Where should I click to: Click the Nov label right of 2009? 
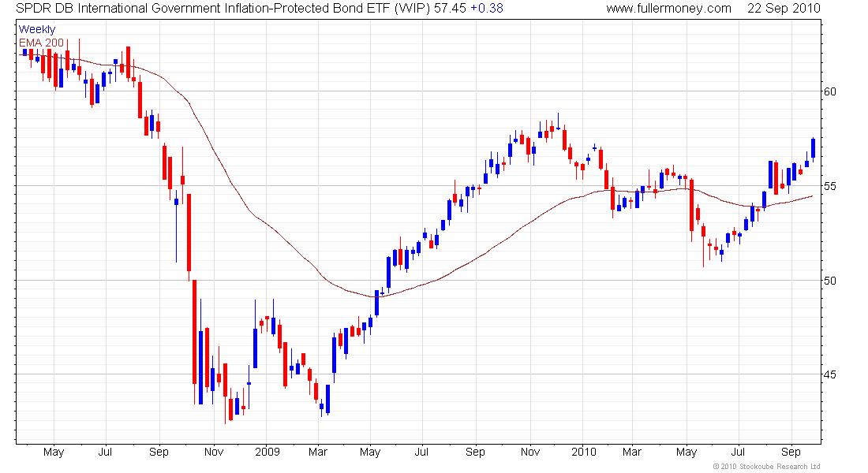click(530, 452)
